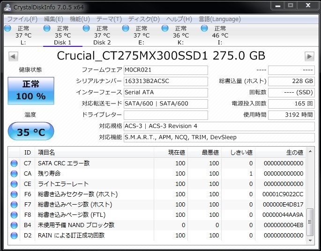Click the 35 °C temperature button
Viewport: 321px width, 251px height.
31,131
